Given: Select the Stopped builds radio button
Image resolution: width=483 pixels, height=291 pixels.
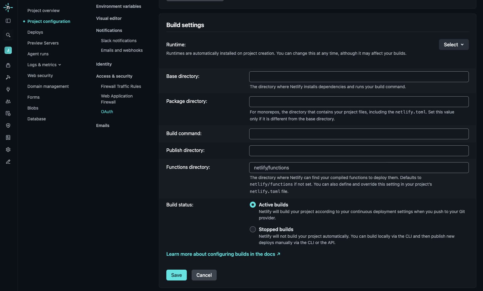Looking at the screenshot, I should [253, 229].
